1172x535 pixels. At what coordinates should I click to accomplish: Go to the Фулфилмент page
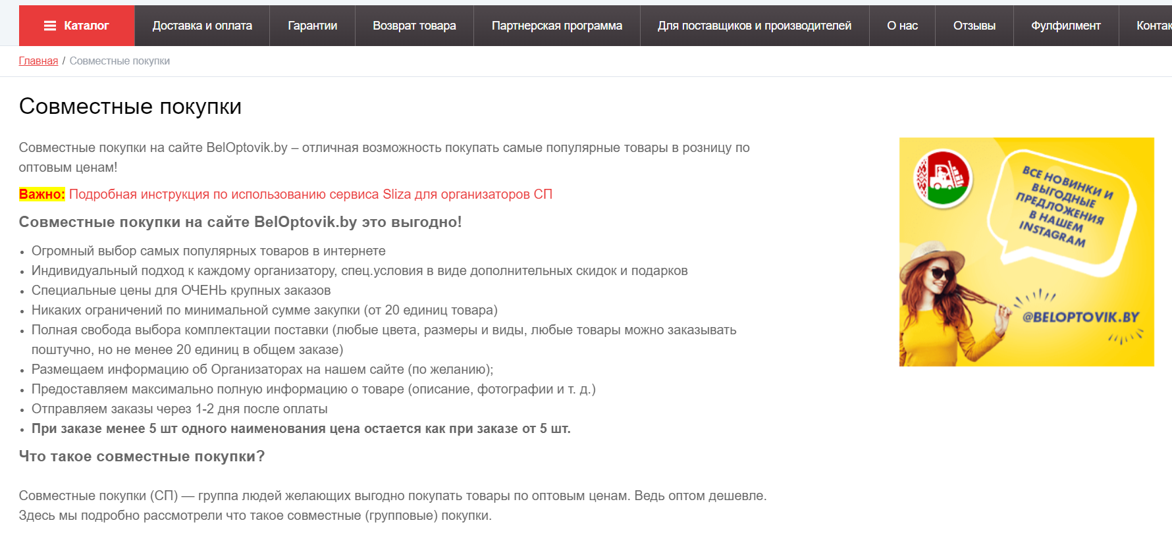click(1066, 26)
